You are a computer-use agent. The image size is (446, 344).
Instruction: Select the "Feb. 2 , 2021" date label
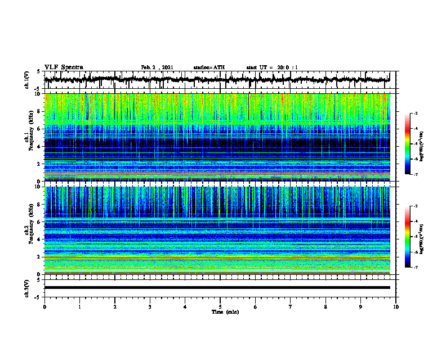[157, 67]
